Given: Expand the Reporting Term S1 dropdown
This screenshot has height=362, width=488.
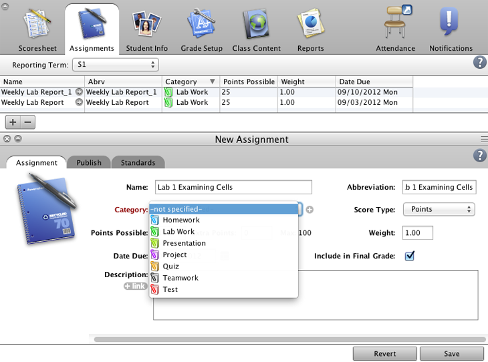Looking at the screenshot, I should tap(116, 65).
